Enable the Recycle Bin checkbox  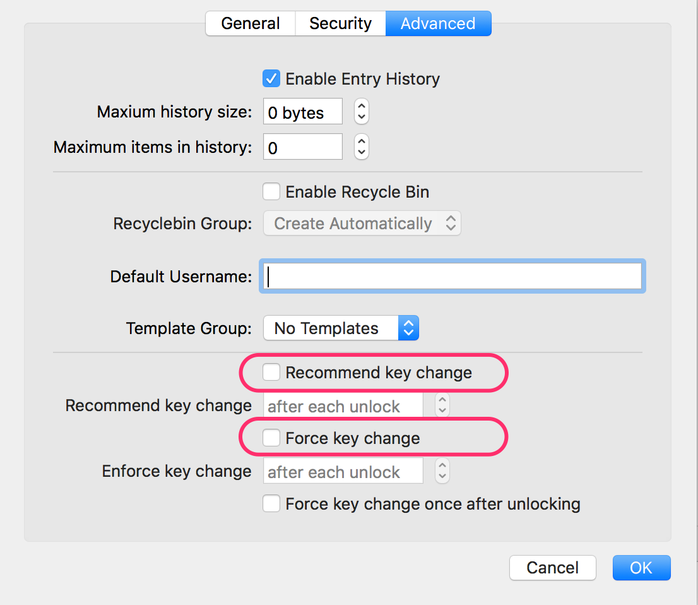271,191
